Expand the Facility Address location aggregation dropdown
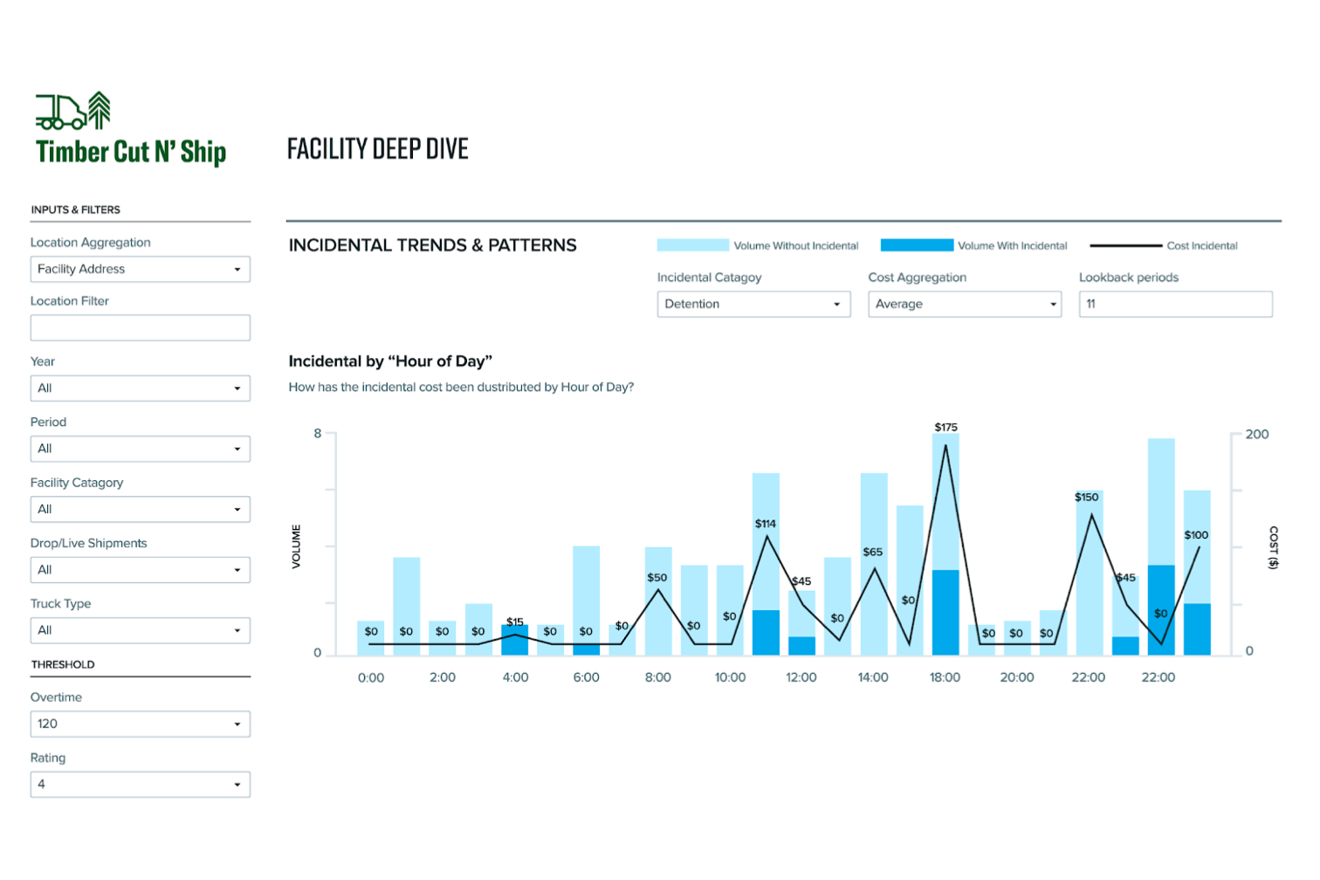 tap(140, 269)
